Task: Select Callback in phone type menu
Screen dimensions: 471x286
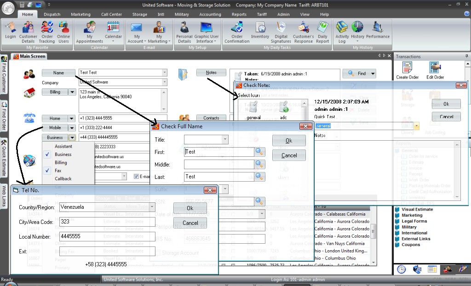Action: coord(63,179)
